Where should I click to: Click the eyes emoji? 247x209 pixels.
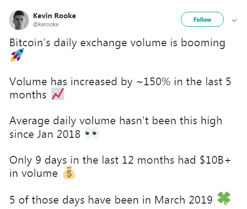click(92, 133)
